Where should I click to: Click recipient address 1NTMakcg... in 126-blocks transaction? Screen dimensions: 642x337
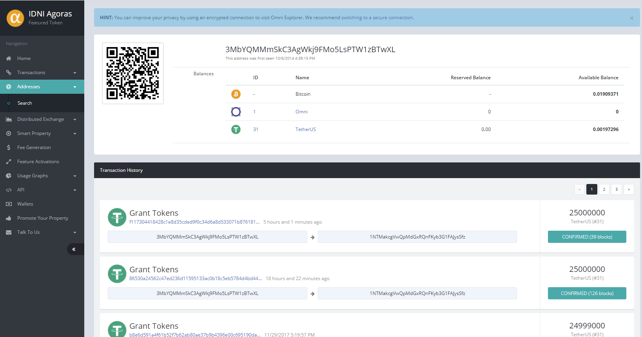pyautogui.click(x=417, y=293)
